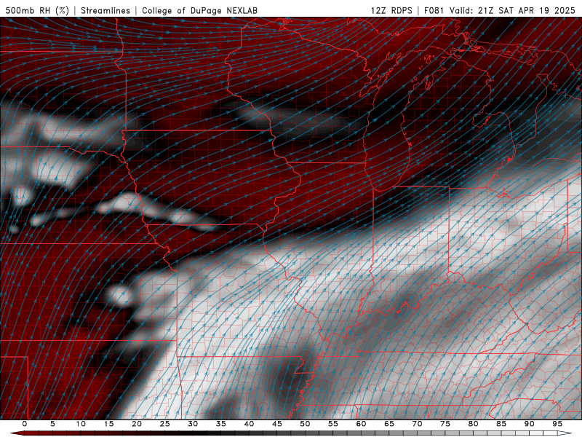Image resolution: width=582 pixels, height=437 pixels.
Task: Click the colorbar tick label "55"
Action: tap(333, 424)
